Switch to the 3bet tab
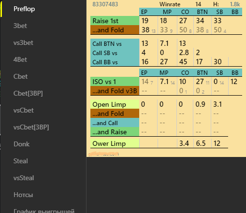 point(20,26)
